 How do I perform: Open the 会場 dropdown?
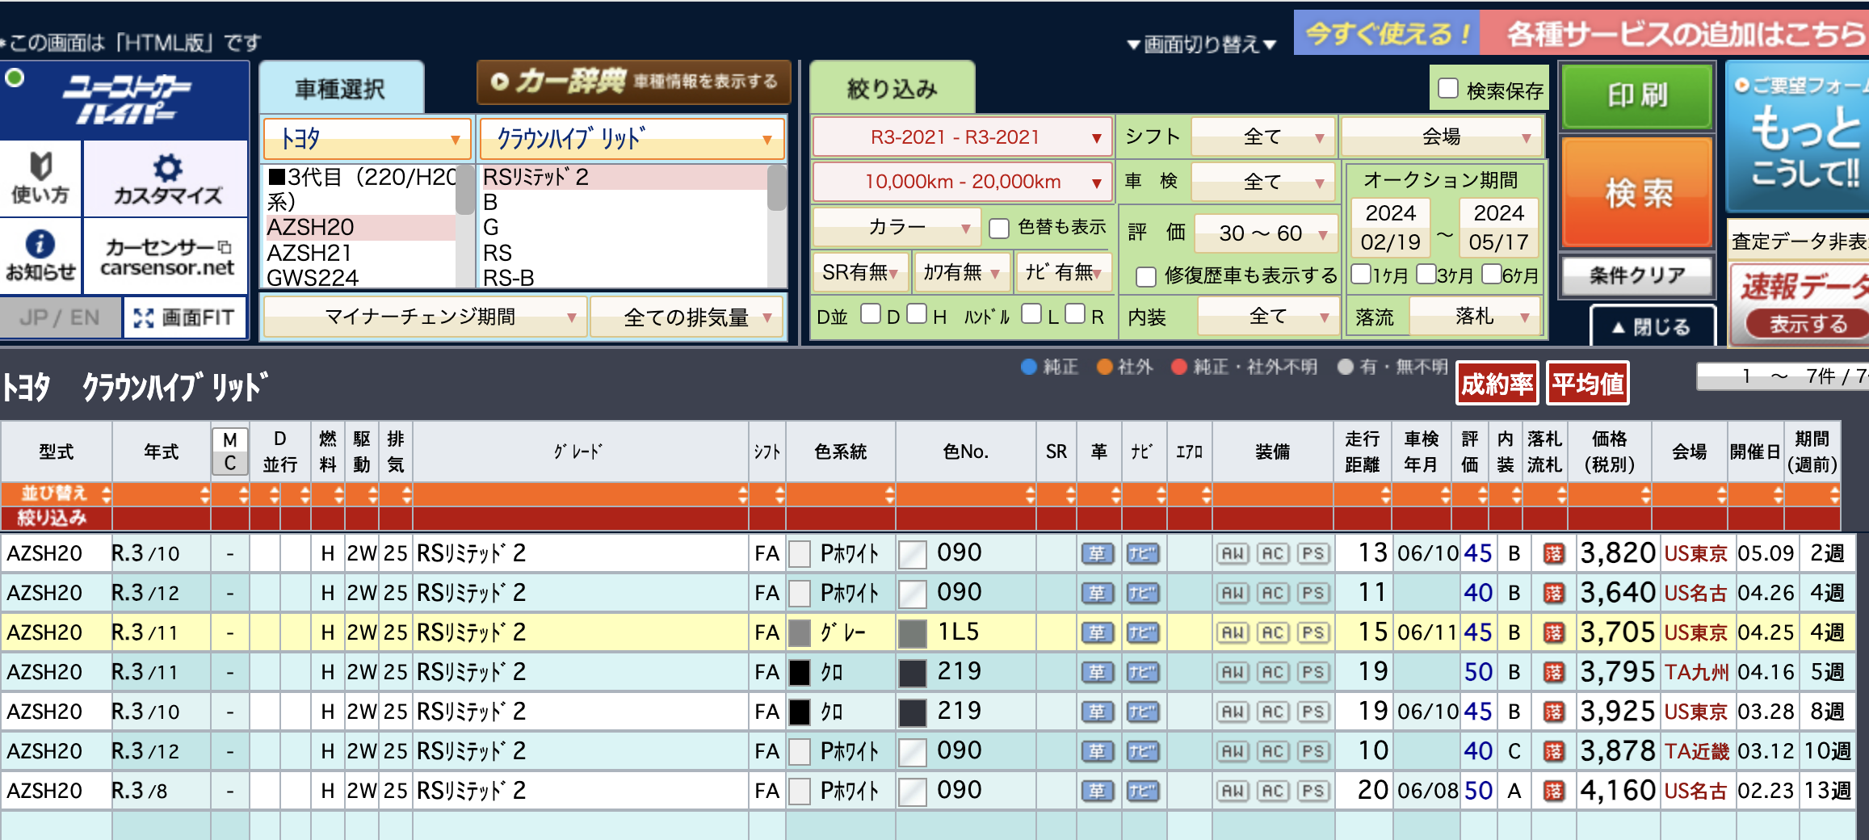1442,137
